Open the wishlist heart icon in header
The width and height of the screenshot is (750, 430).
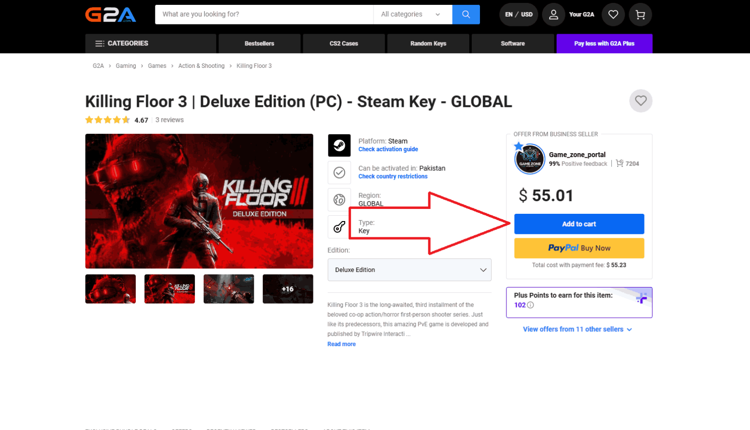pos(613,14)
